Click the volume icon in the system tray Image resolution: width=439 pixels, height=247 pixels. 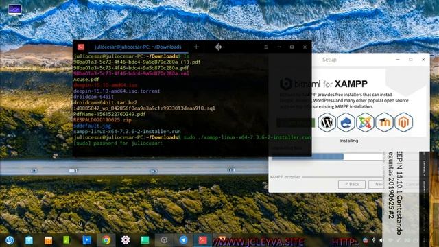click(x=381, y=240)
